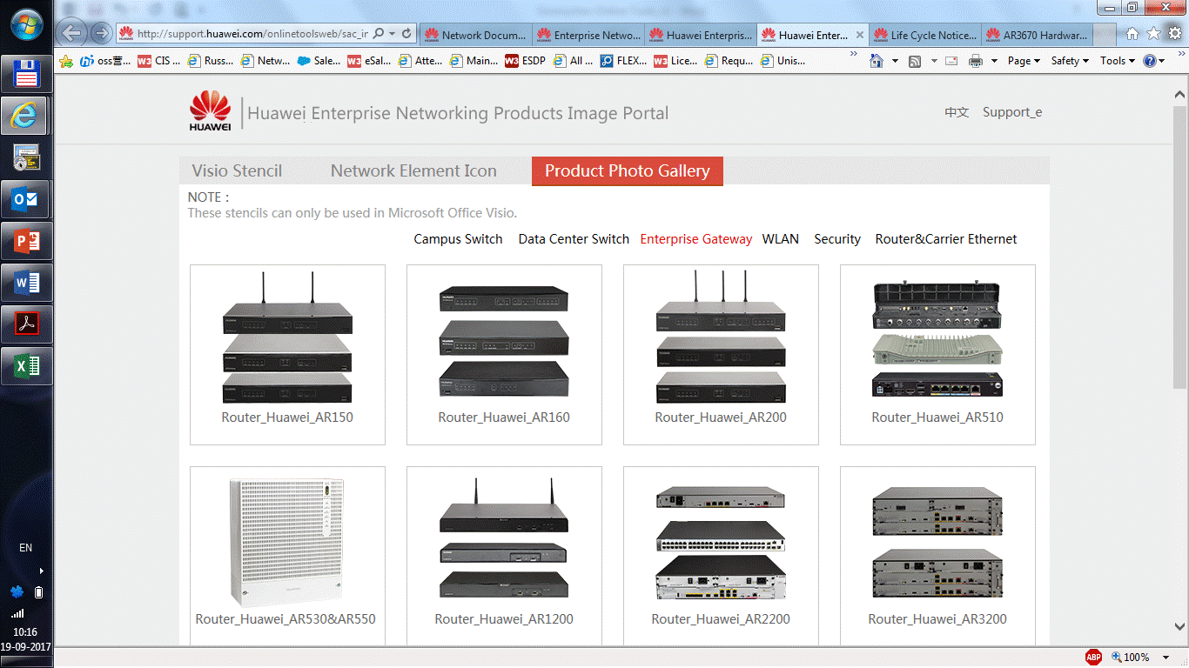Open the floppy disk app in taskbar

coord(26,74)
